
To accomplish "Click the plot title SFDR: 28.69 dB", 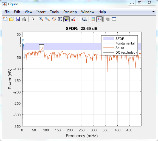I will tap(82, 29).
